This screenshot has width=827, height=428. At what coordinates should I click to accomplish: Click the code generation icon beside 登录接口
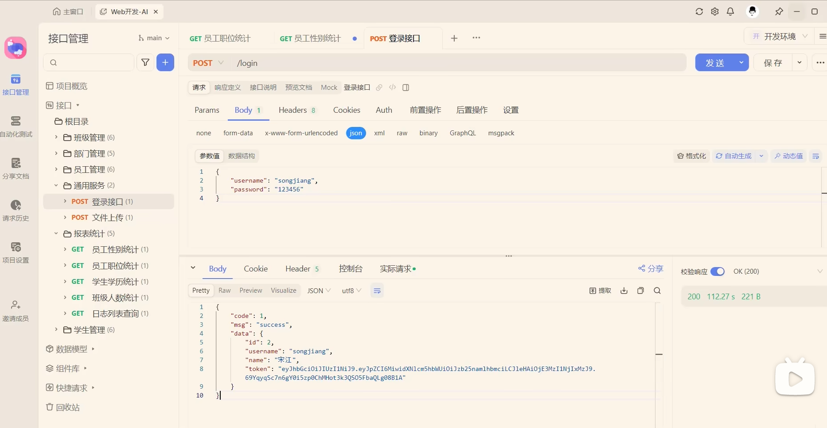(392, 88)
